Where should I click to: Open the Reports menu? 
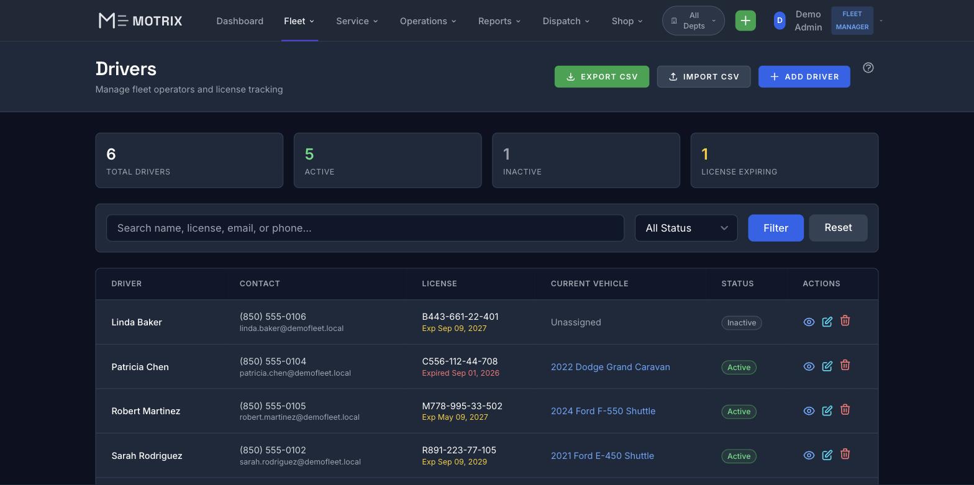click(499, 21)
